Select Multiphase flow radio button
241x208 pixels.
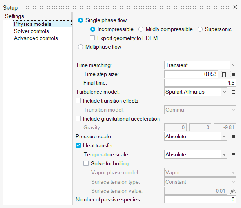(81, 47)
